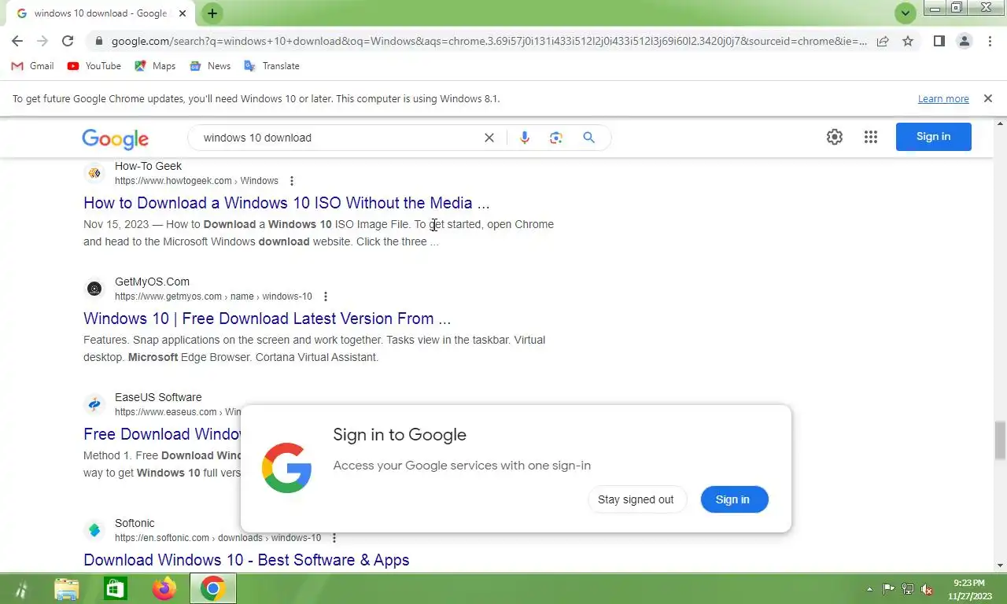Clear the search box text
This screenshot has width=1007, height=604.
click(x=489, y=138)
